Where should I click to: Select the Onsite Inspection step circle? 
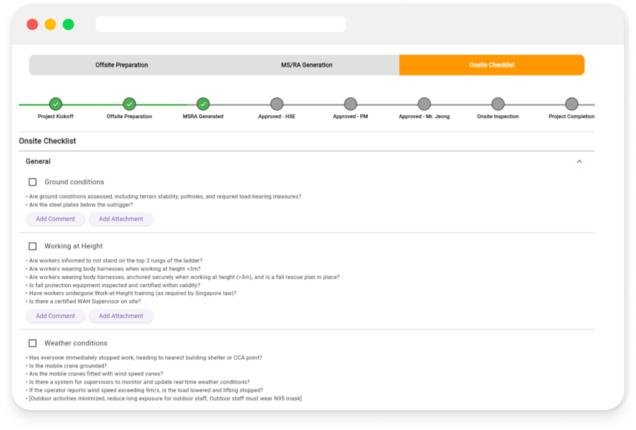point(497,104)
